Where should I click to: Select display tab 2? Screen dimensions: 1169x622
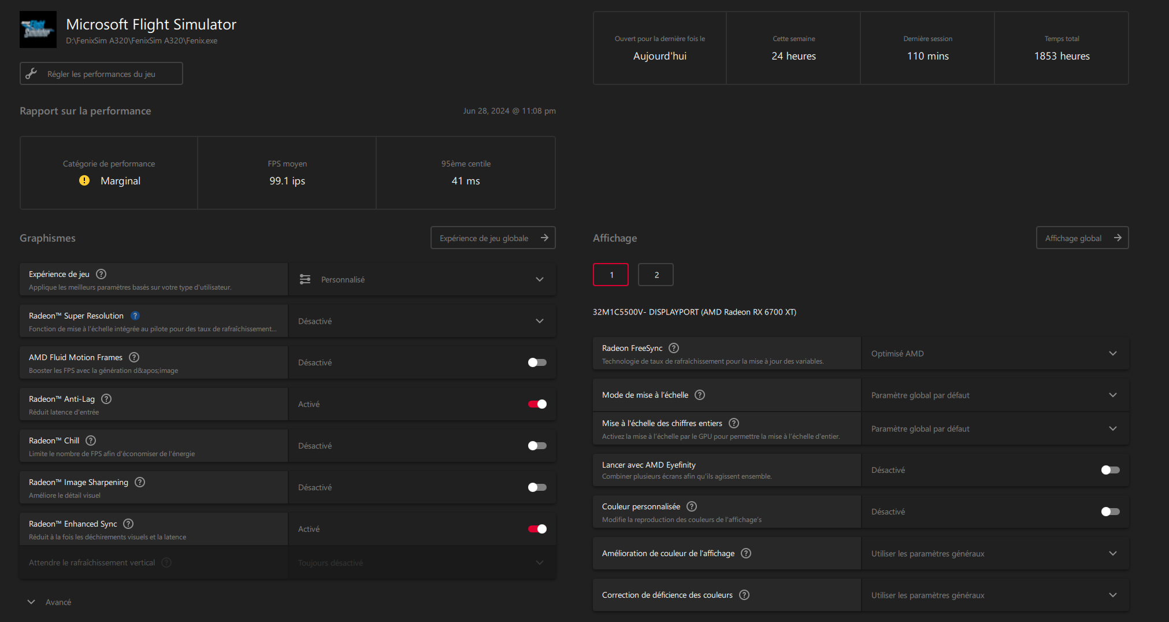tap(656, 275)
